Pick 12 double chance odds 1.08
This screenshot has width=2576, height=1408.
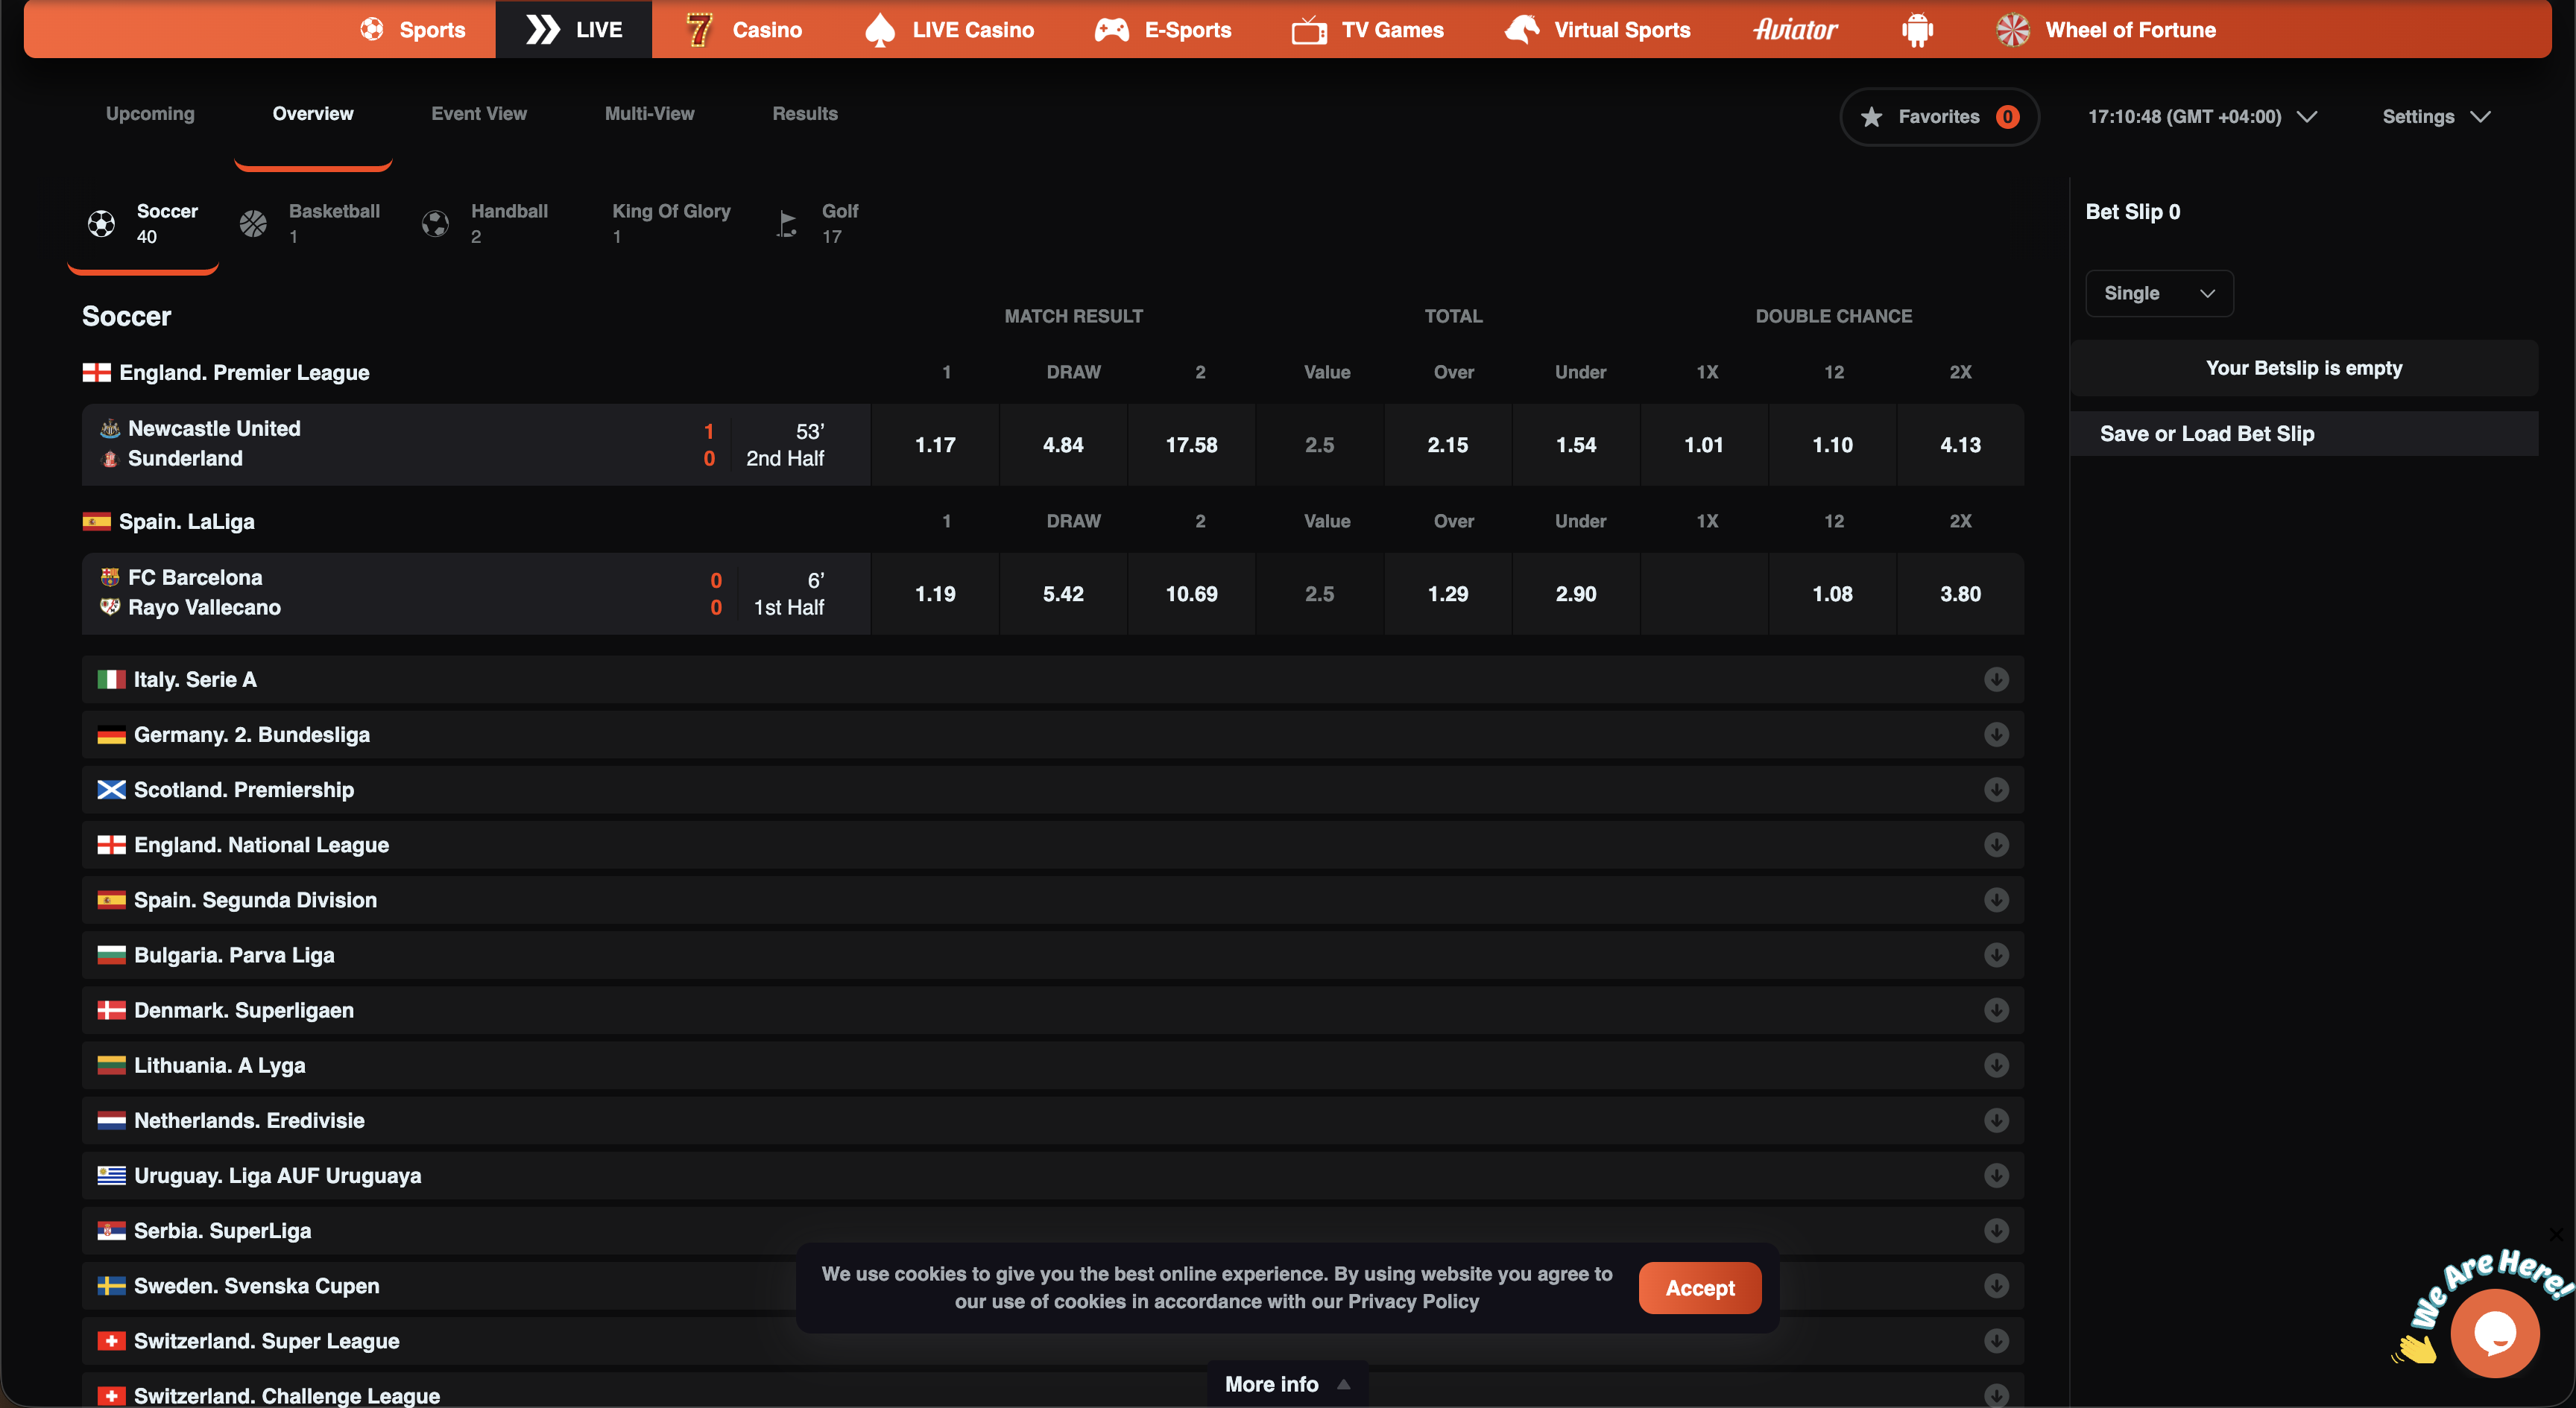[x=1832, y=594]
